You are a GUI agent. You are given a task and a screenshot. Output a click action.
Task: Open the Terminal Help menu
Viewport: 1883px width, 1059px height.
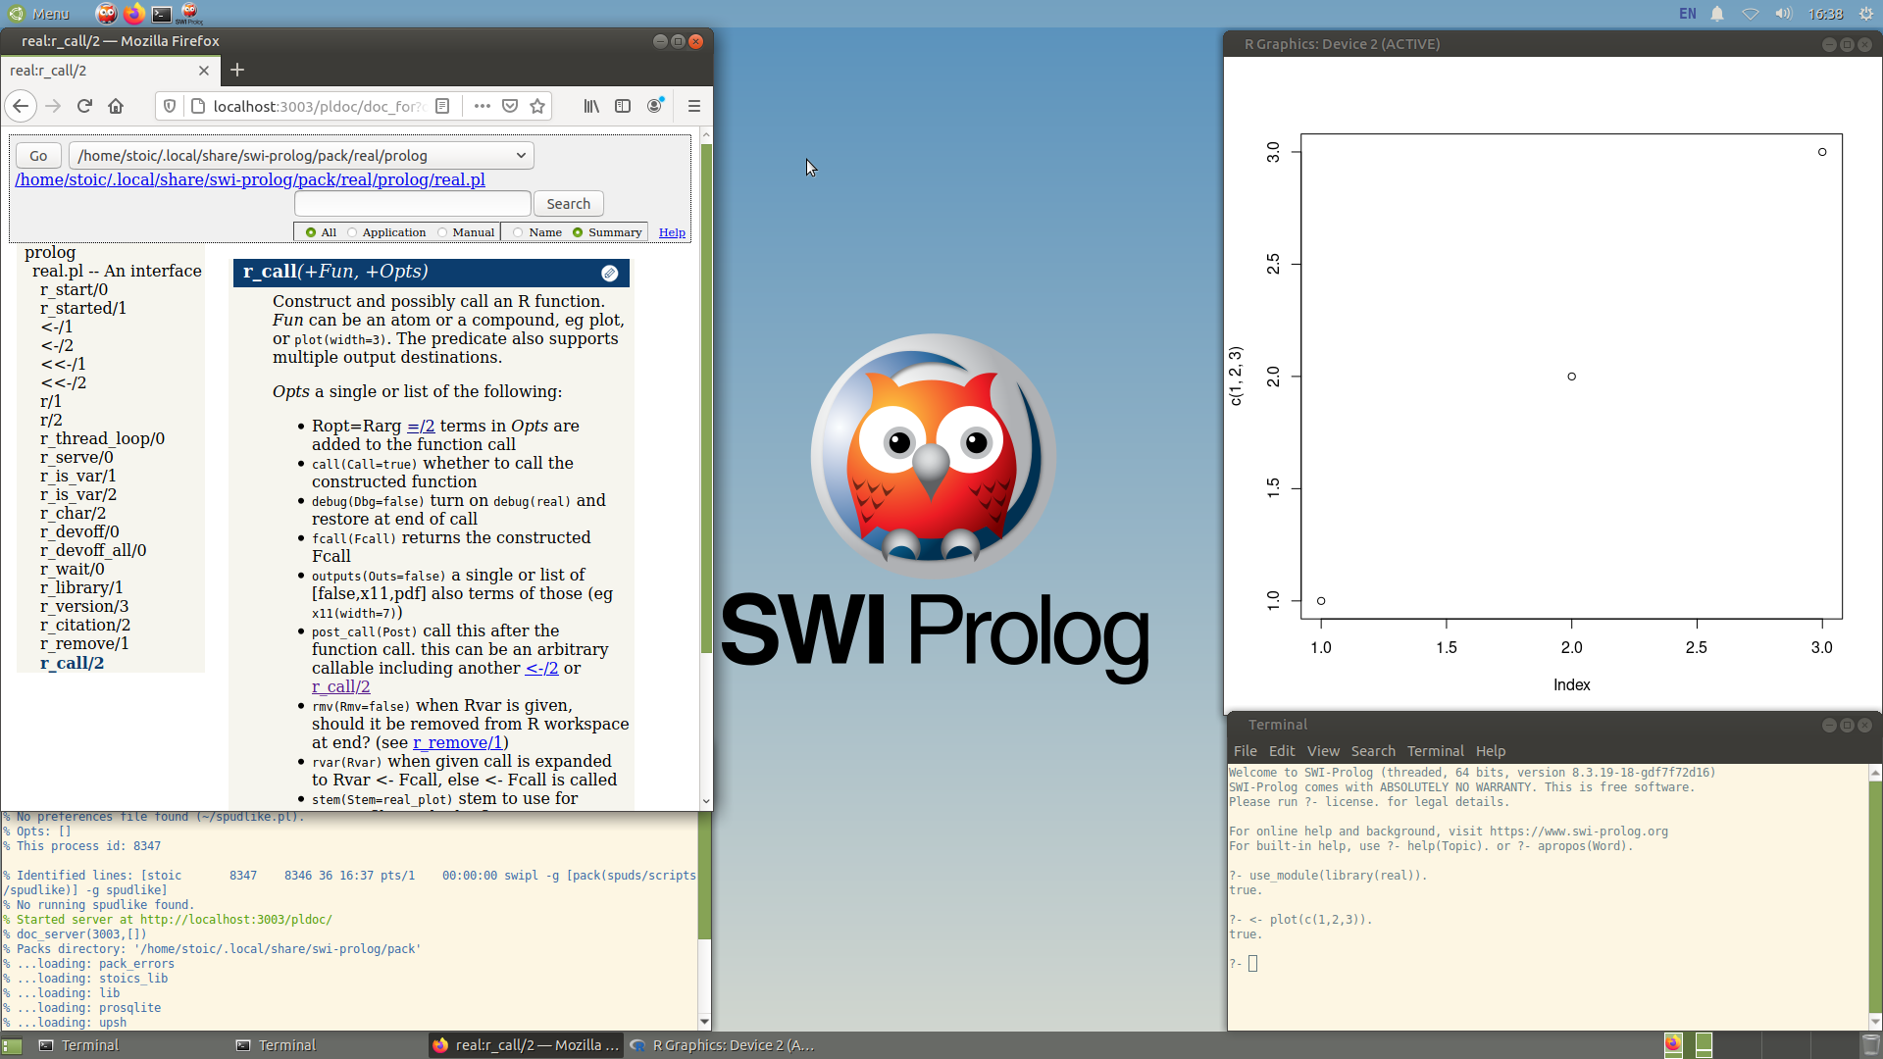pos(1491,751)
